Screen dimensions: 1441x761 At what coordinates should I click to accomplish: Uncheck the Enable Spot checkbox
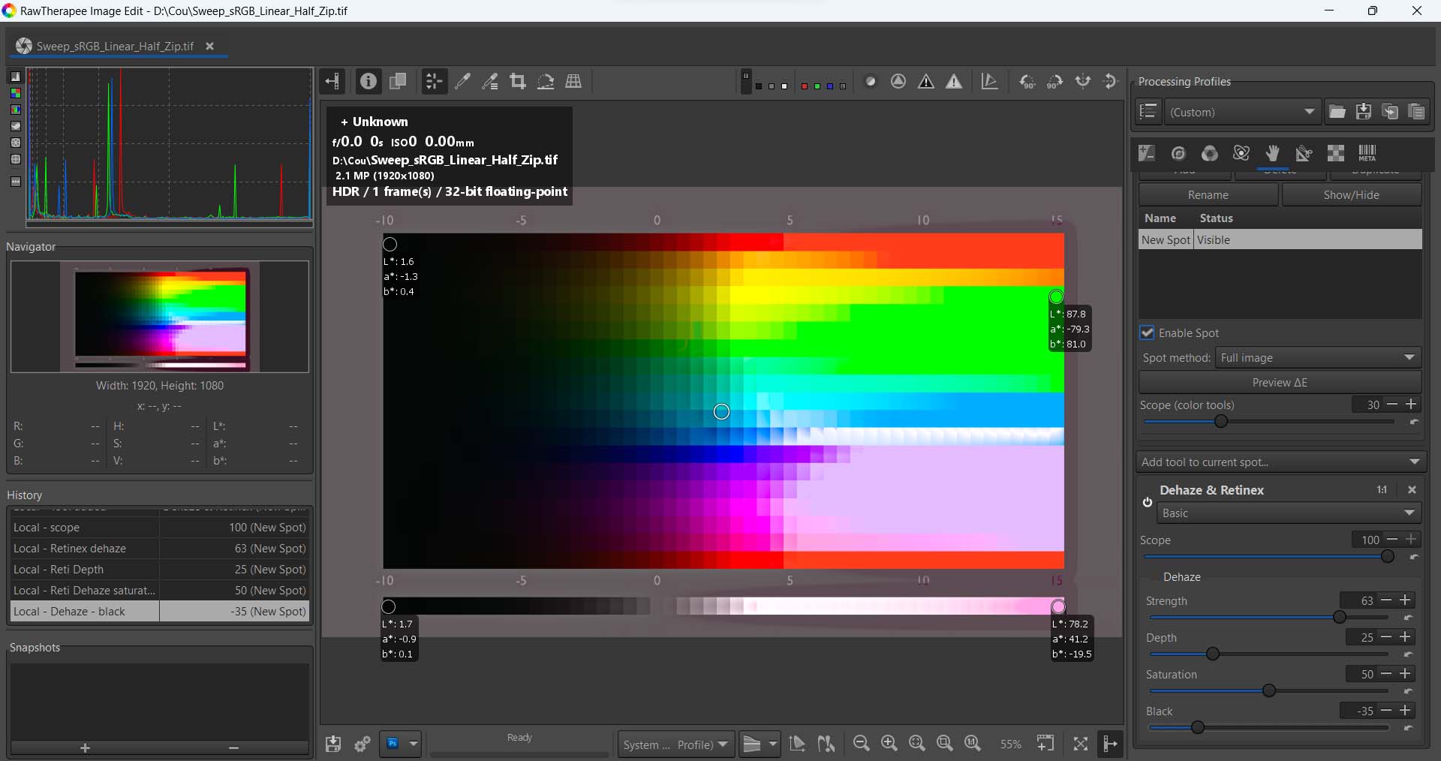click(1147, 332)
